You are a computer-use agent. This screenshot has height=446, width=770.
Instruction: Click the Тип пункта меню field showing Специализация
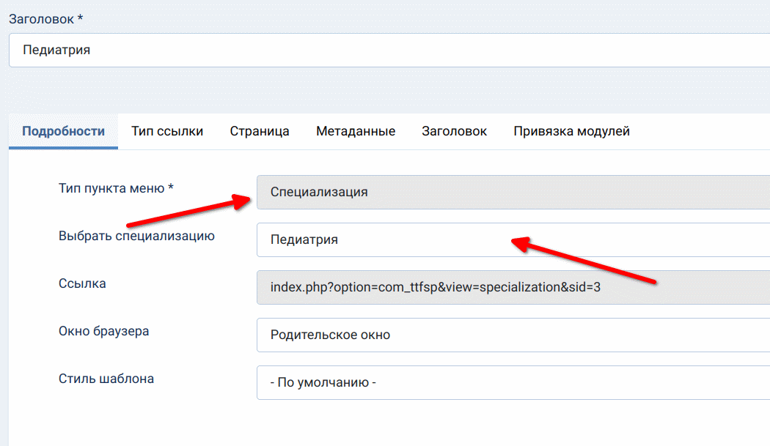(x=513, y=193)
